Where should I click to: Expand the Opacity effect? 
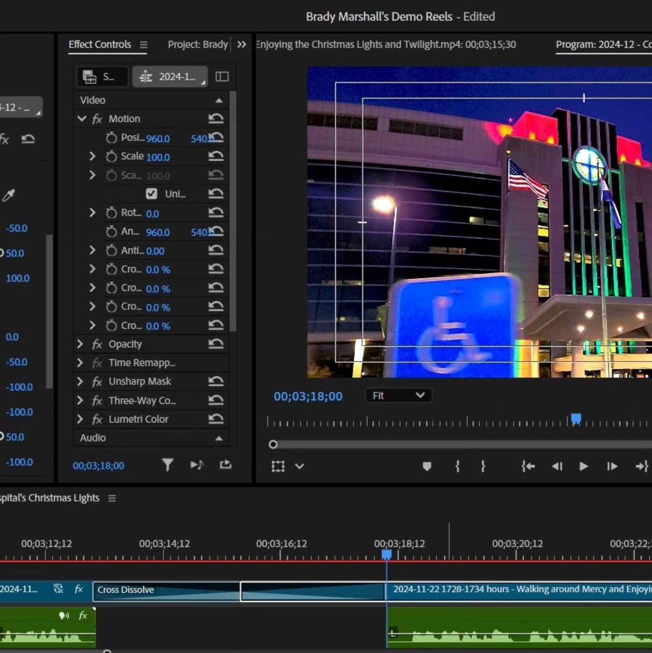[80, 344]
